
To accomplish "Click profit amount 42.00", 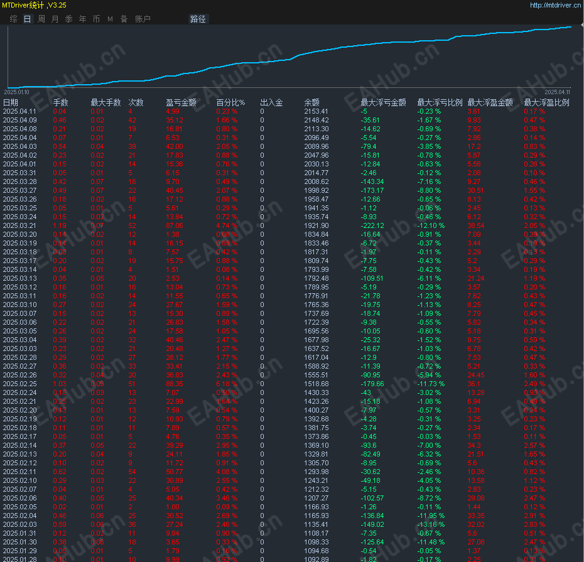I will (175, 146).
